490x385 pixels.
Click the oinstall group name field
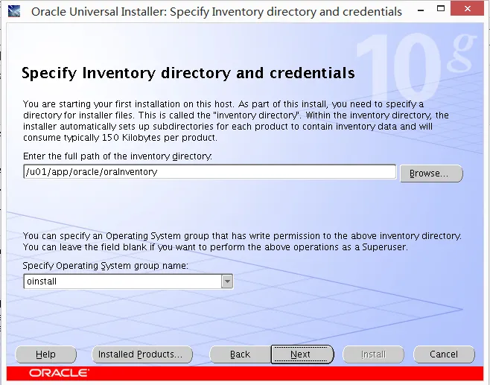click(x=123, y=281)
